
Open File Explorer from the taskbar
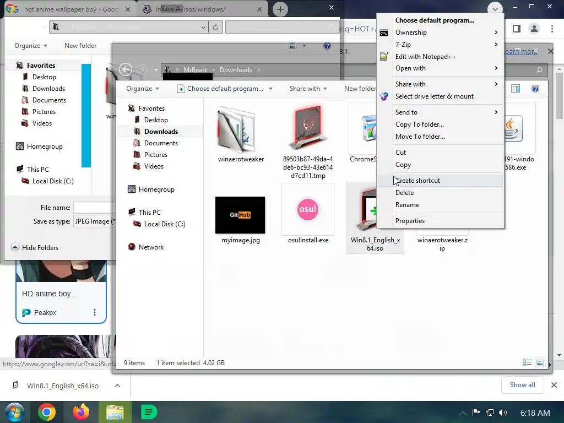click(x=115, y=412)
